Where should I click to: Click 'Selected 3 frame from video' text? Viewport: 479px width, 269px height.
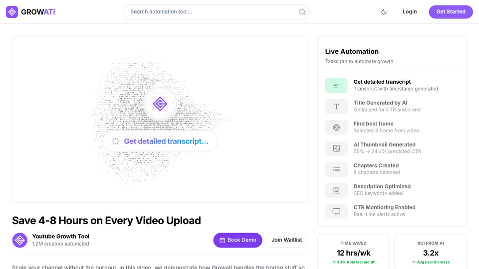click(386, 131)
